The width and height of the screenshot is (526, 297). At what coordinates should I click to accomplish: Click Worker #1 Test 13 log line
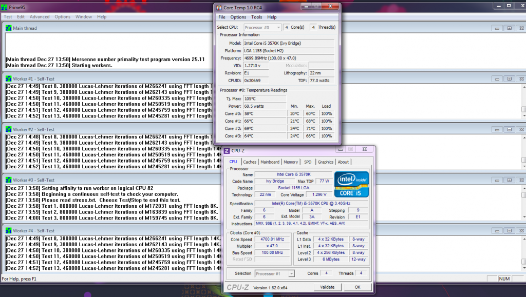pos(110,116)
